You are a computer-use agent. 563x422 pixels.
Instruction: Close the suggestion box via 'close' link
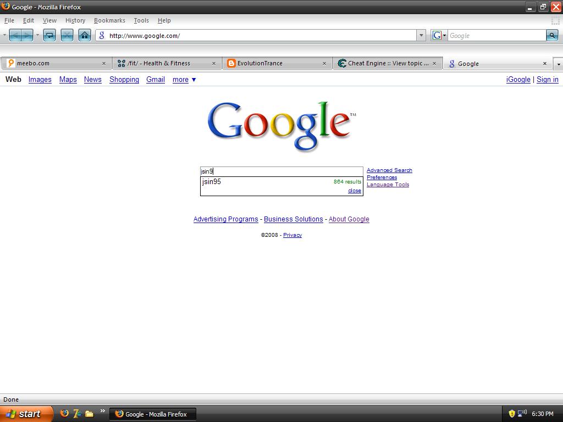pos(355,191)
